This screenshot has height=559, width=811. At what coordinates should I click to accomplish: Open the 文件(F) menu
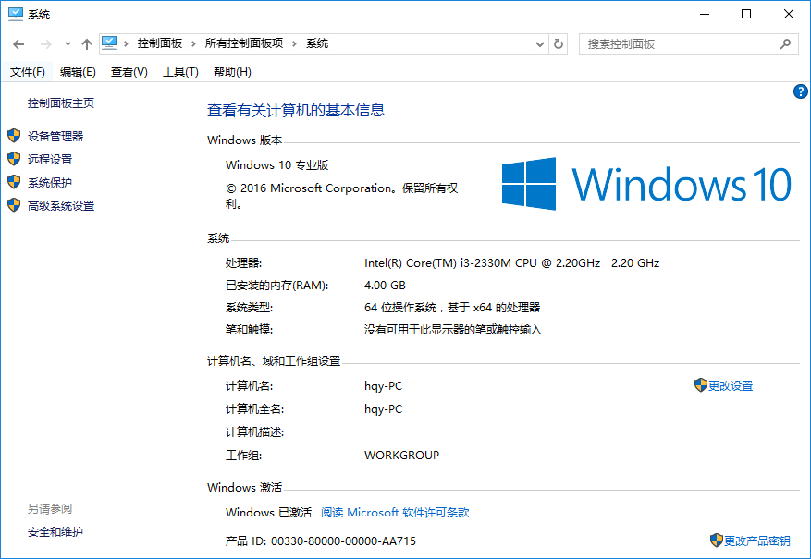pos(28,72)
